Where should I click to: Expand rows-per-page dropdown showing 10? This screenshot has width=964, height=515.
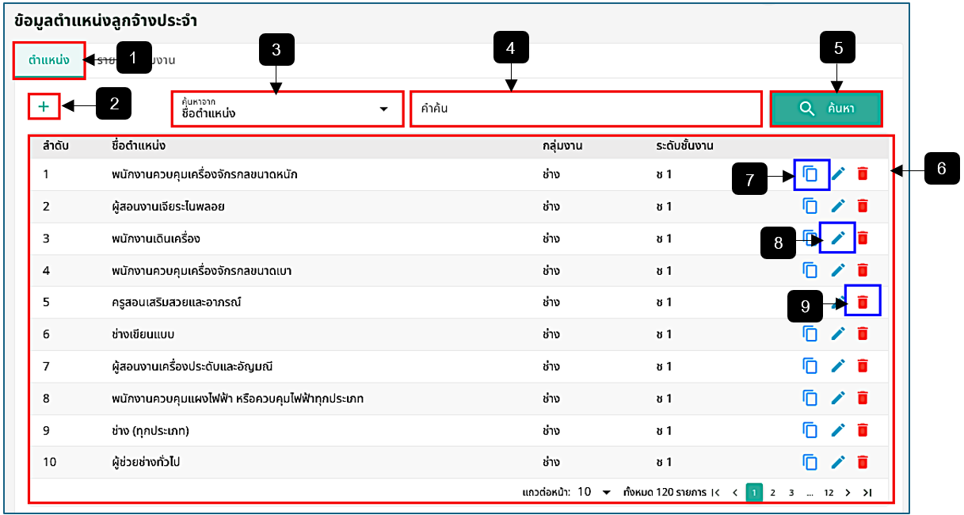click(594, 492)
